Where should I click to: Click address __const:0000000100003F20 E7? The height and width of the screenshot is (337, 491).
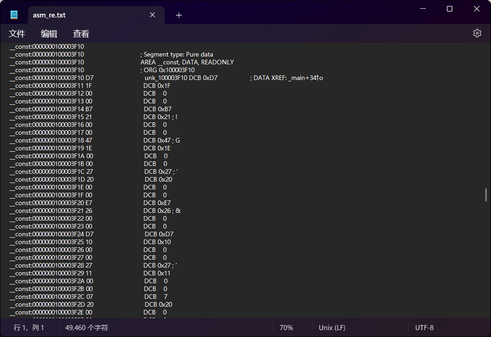coord(51,203)
